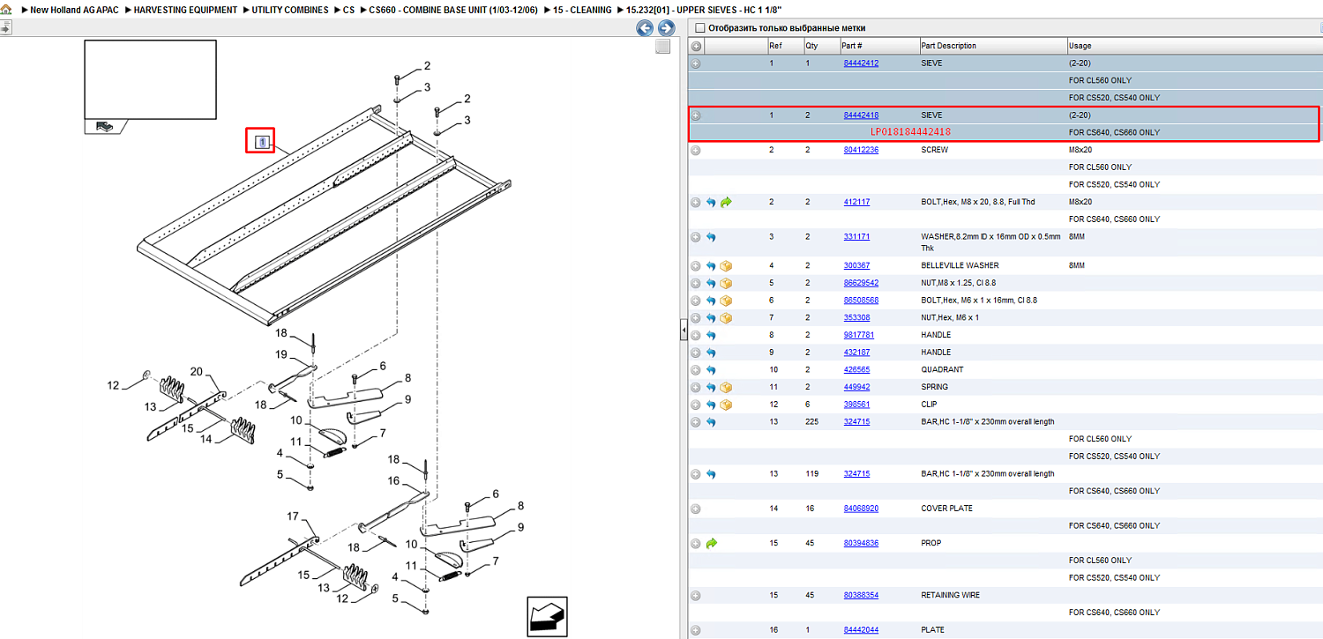The height and width of the screenshot is (639, 1323).
Task: Open the HARVESTING EQUIPMENT breadcrumb
Action: pos(185,10)
